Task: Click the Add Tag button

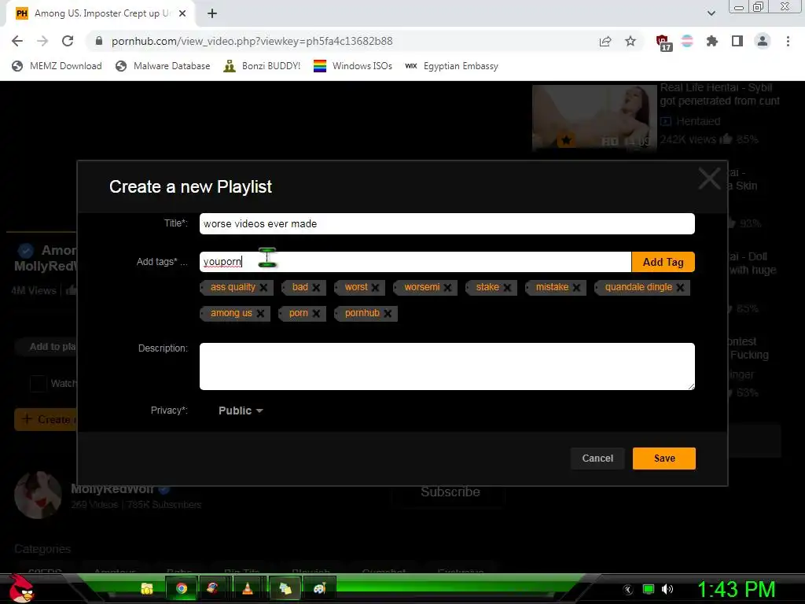Action: point(663,262)
